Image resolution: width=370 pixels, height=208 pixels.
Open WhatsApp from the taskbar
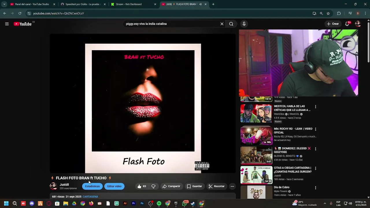pos(184,203)
